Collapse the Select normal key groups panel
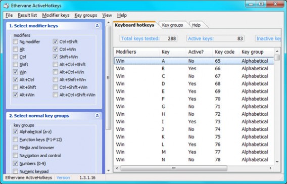 point(97,116)
